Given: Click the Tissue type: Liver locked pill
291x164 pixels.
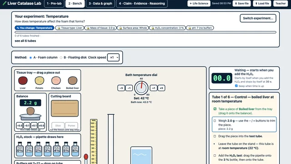Looking at the screenshot, I should pos(70,28).
